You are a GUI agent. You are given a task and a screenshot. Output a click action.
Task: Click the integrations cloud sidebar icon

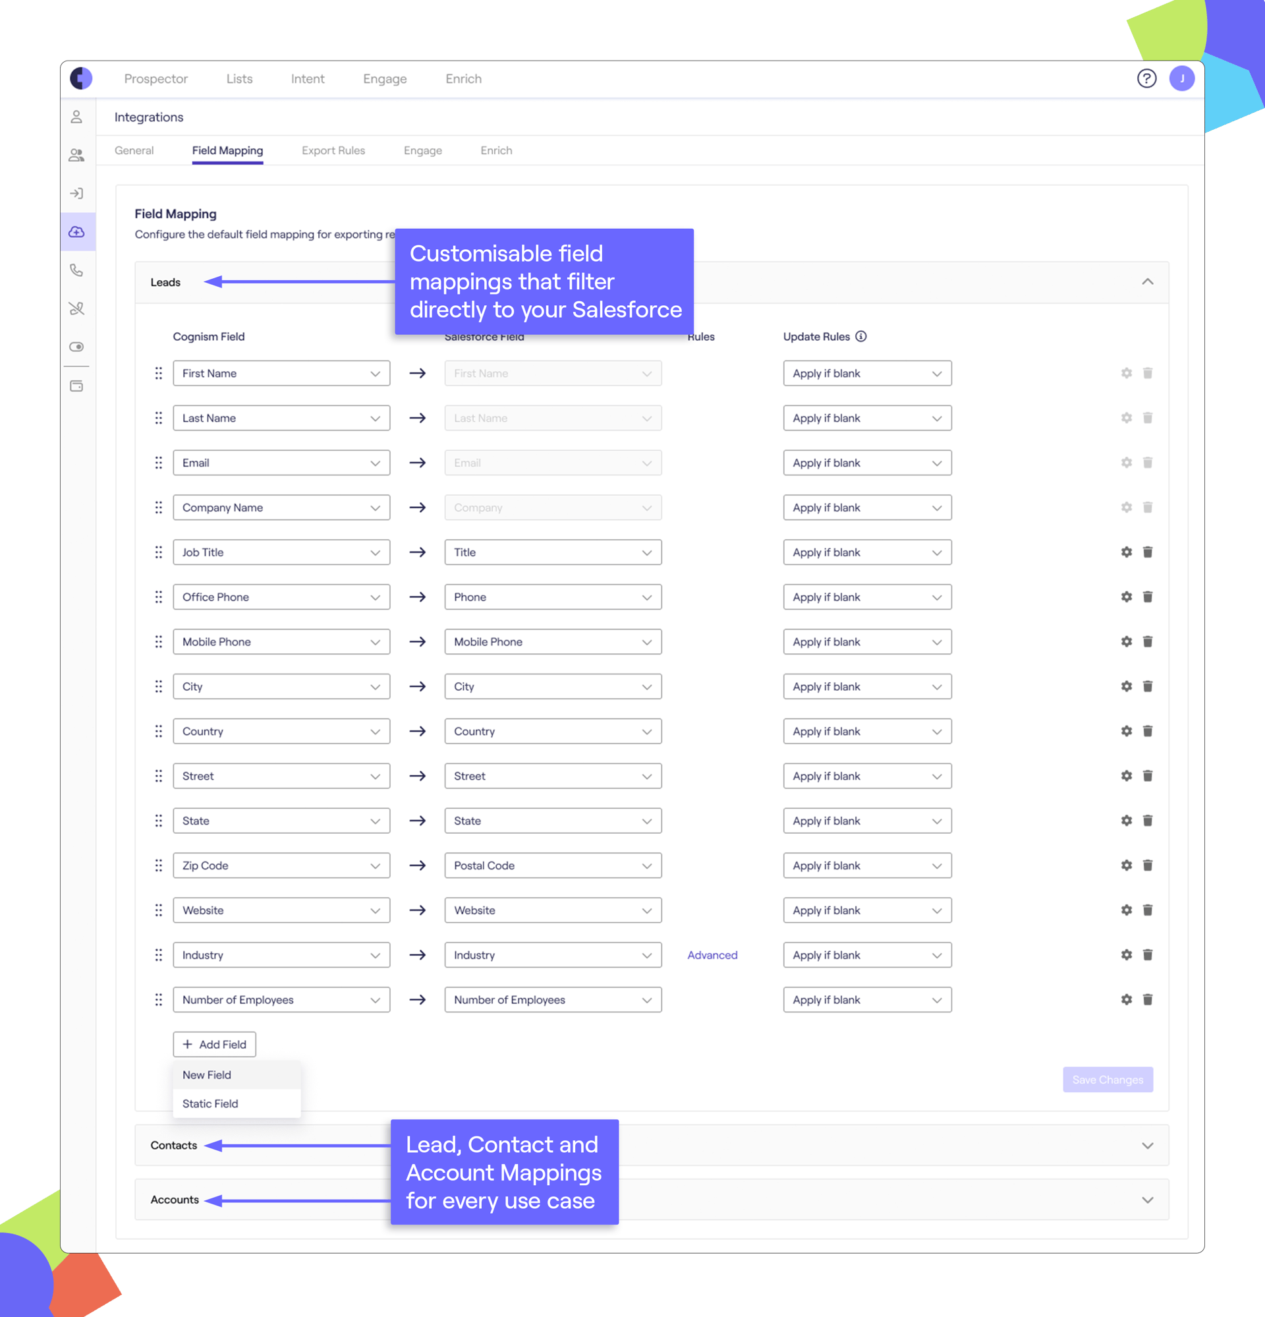[x=75, y=231]
